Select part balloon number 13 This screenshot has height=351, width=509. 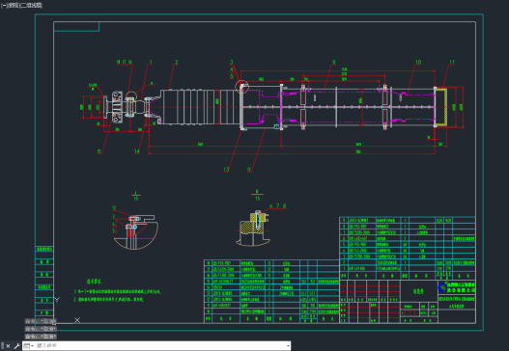pos(226,169)
